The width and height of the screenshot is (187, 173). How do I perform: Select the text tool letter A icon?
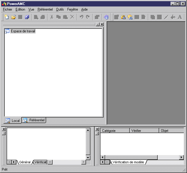pyautogui.click(x=180, y=17)
